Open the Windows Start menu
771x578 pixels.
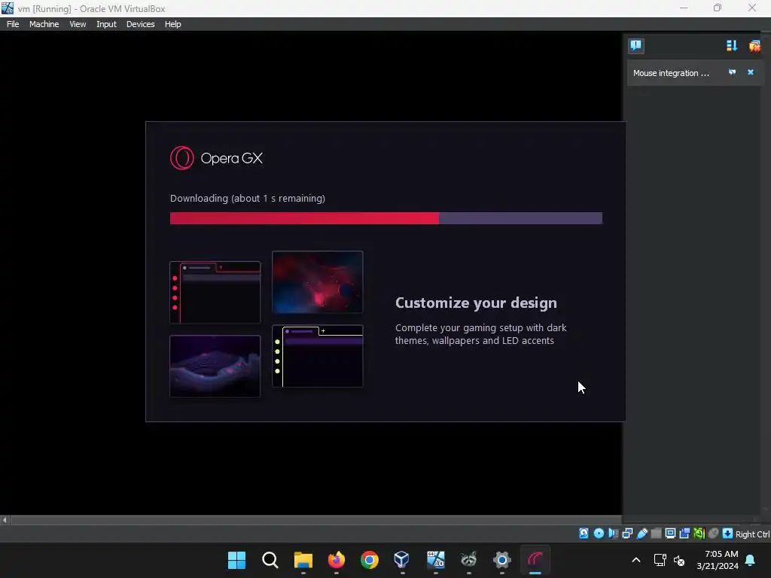236,560
